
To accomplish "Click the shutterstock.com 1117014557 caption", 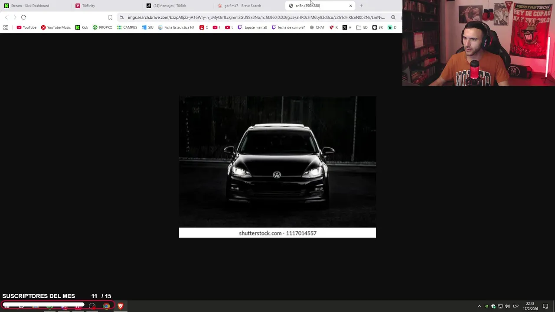I will [x=277, y=233].
